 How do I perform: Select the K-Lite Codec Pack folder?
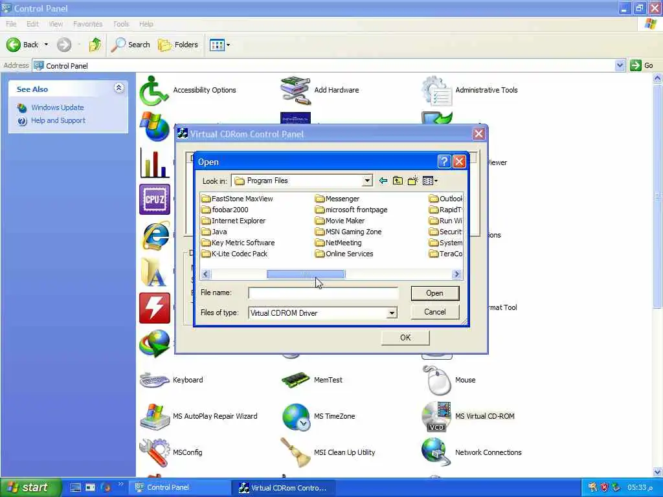pos(234,254)
